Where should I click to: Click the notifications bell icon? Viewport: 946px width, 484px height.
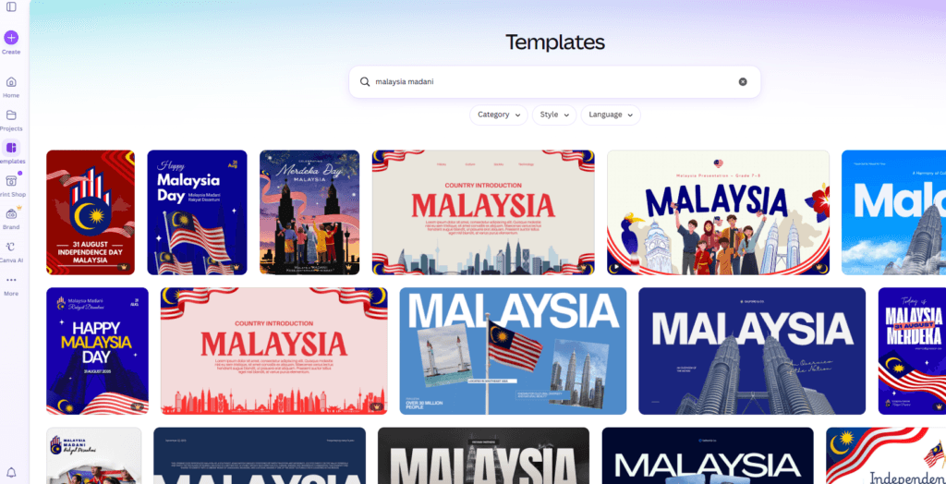pos(11,473)
